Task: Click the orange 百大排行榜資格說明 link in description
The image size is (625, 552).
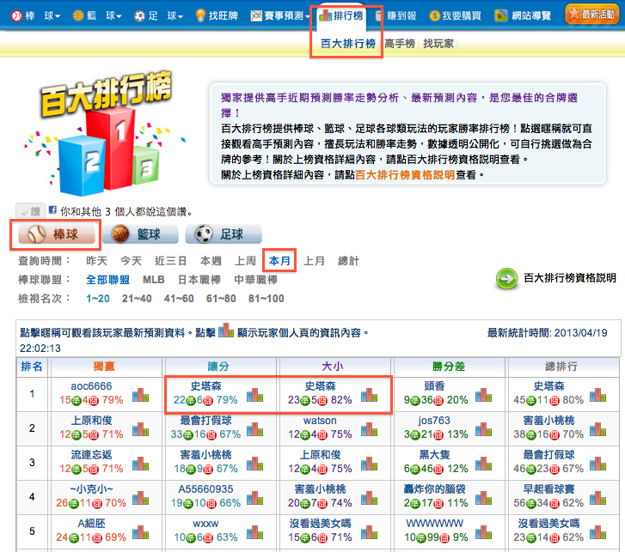Action: coord(405,175)
